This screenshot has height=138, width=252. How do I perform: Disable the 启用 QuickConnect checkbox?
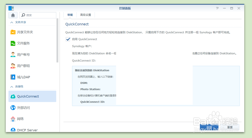tap(68, 39)
